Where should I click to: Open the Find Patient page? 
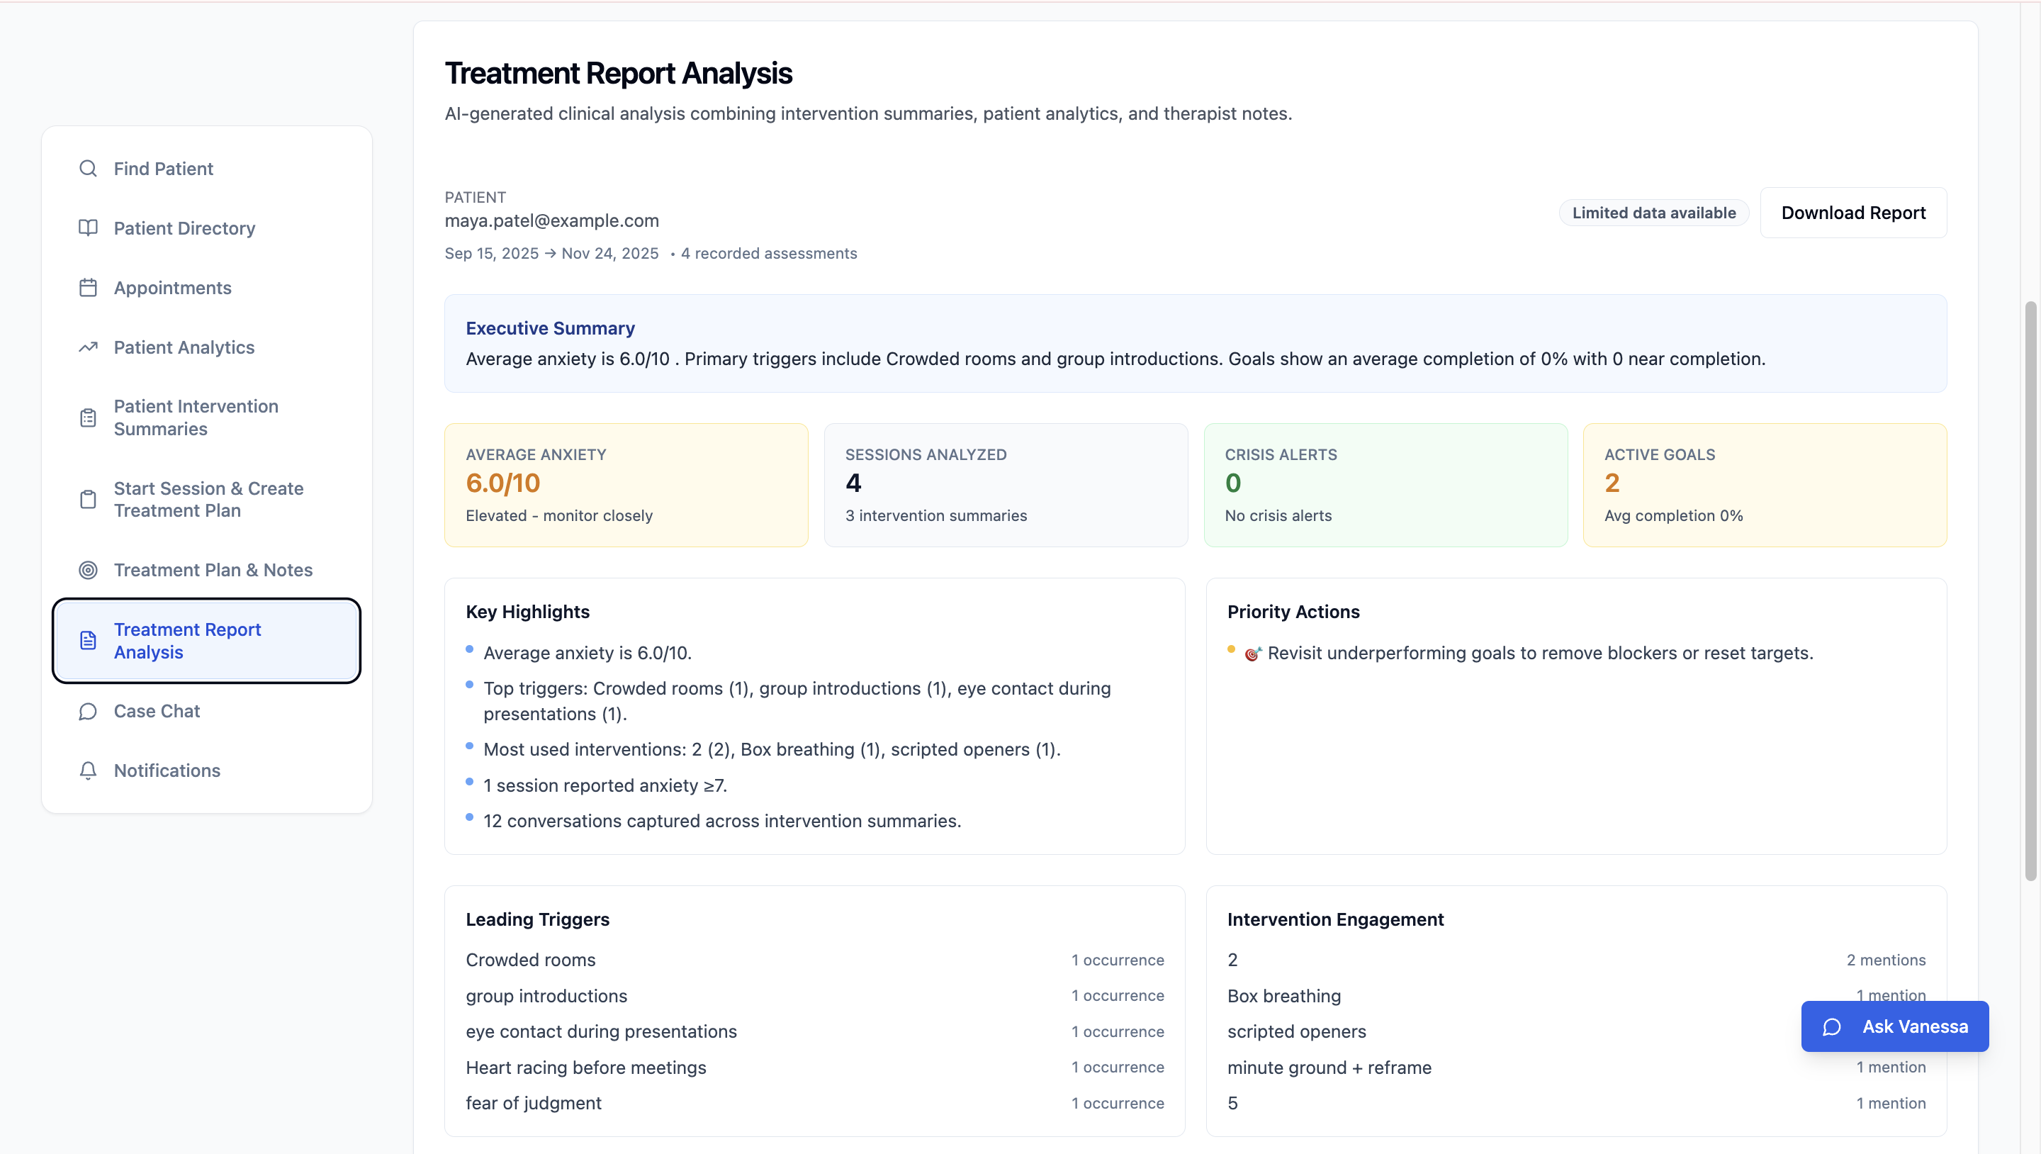206,169
